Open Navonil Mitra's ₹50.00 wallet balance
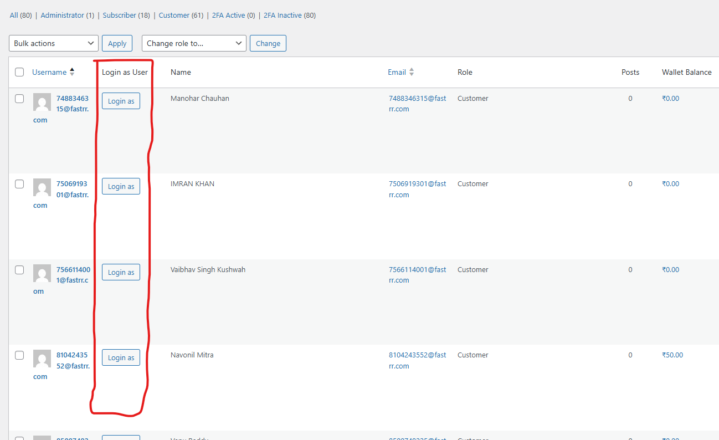This screenshot has height=440, width=719. click(672, 355)
